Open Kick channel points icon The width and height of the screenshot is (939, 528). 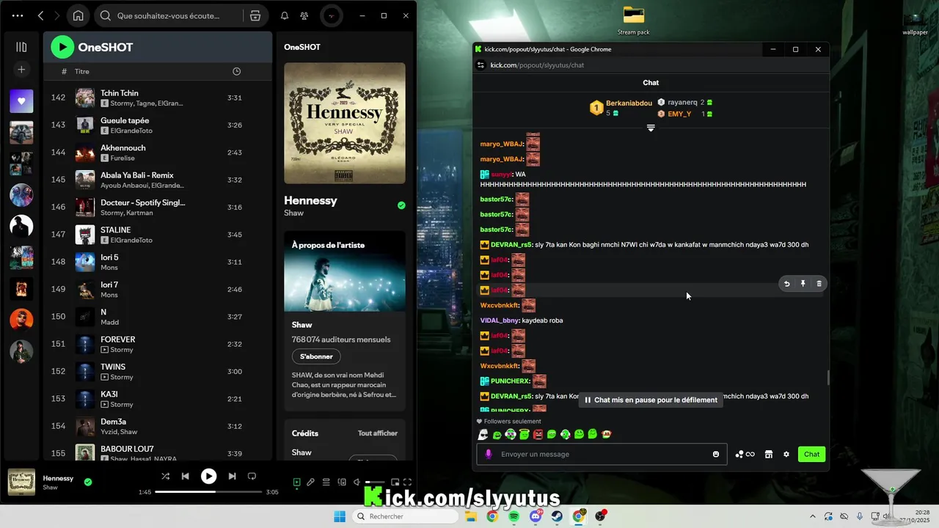click(x=745, y=454)
